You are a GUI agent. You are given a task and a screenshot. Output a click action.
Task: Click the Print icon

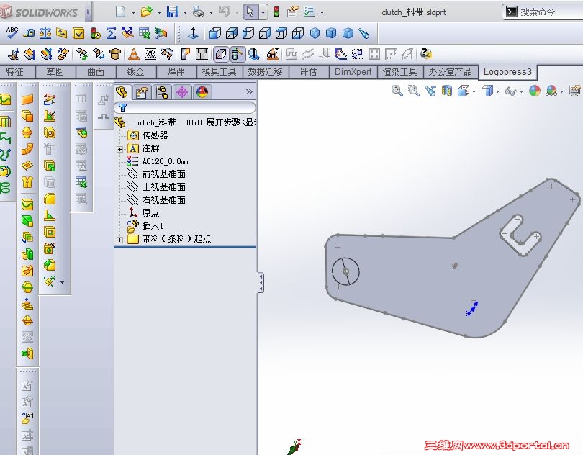pyautogui.click(x=198, y=12)
